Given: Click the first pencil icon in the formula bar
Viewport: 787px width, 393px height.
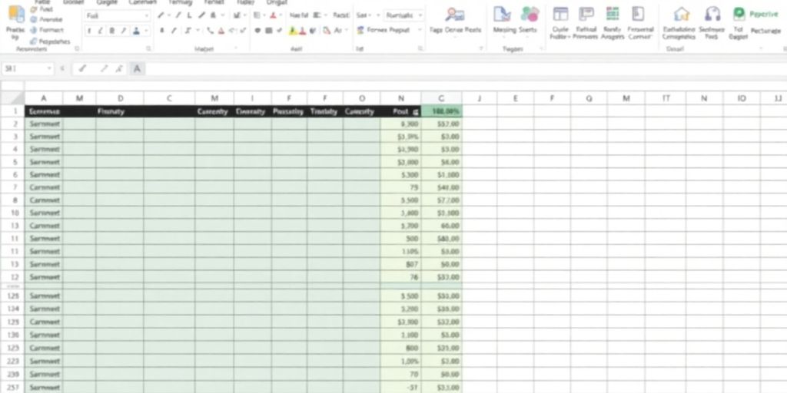Looking at the screenshot, I should [x=82, y=68].
